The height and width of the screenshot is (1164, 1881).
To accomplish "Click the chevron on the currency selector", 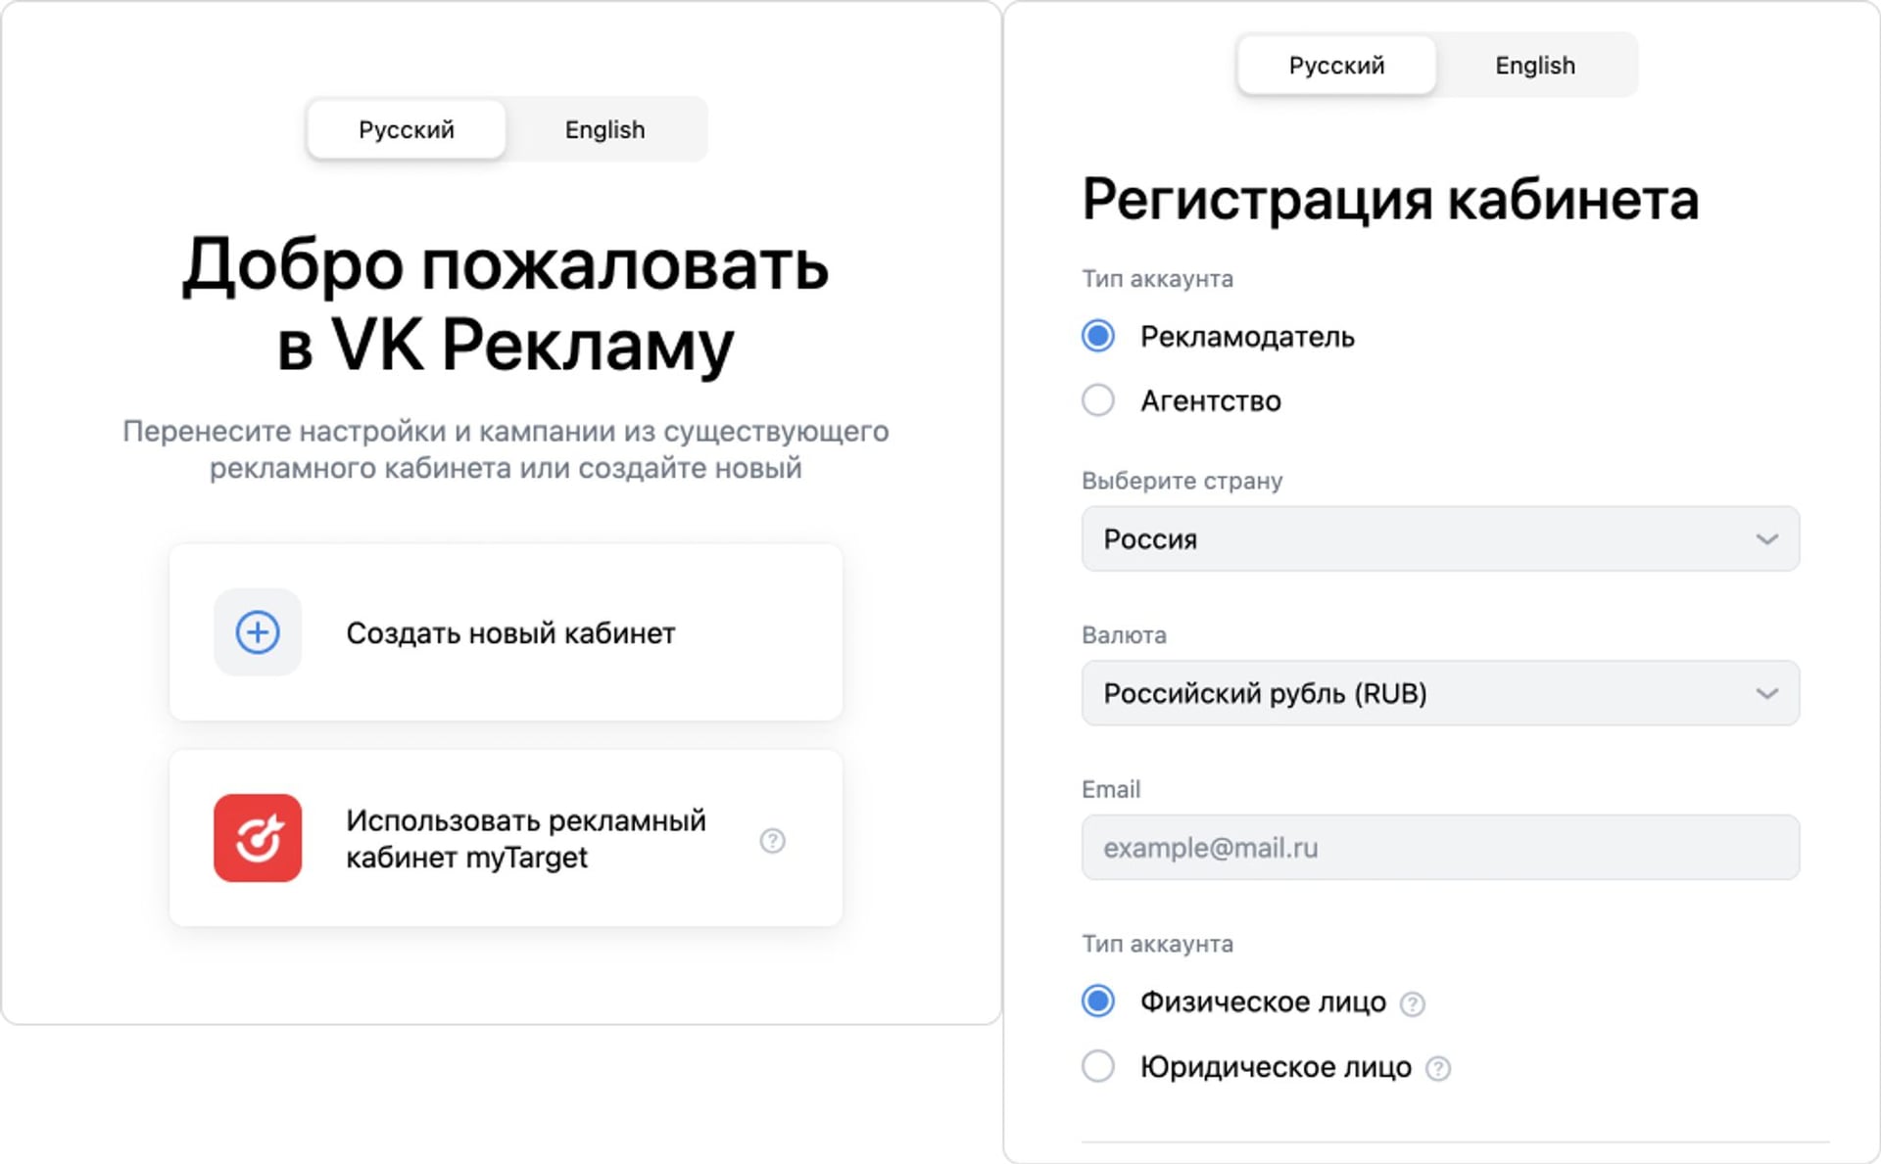I will pyautogui.click(x=1768, y=693).
